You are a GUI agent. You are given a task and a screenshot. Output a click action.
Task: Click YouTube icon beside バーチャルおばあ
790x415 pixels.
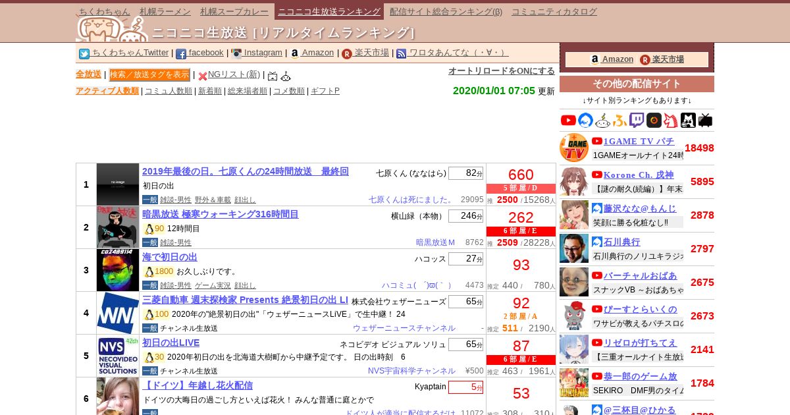click(597, 275)
